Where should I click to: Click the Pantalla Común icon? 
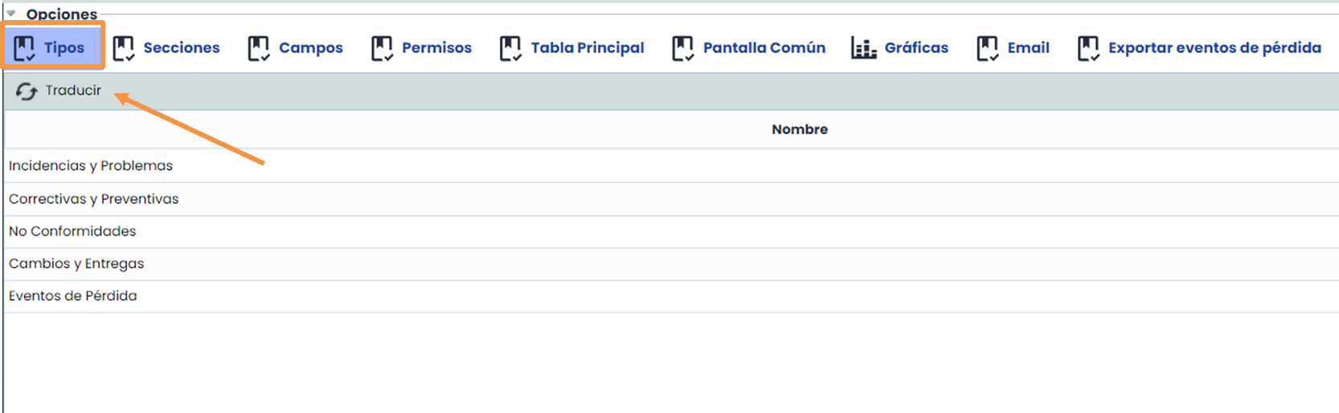click(683, 48)
